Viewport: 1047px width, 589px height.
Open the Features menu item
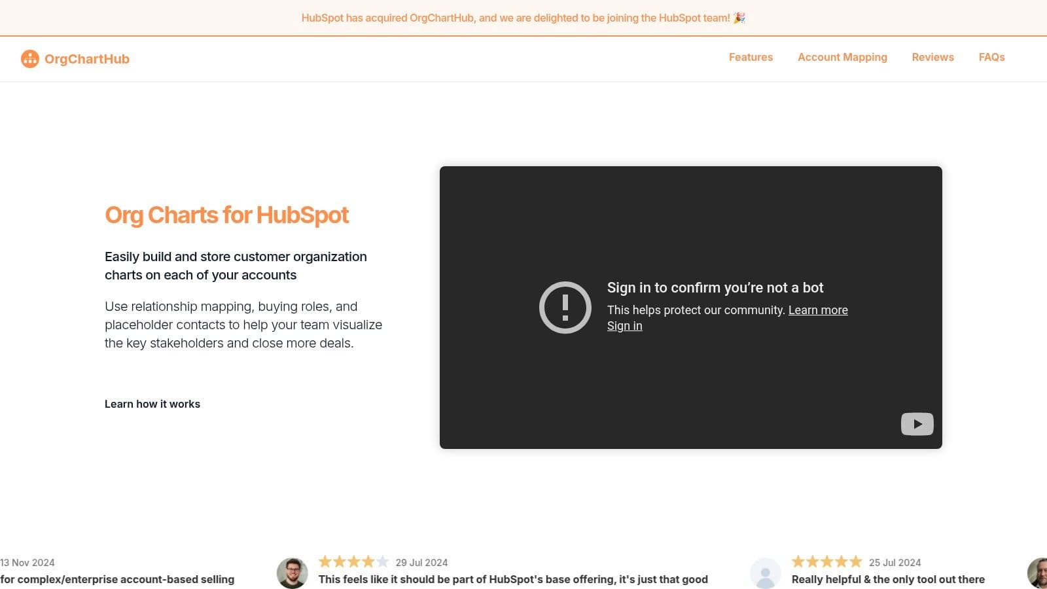click(751, 58)
